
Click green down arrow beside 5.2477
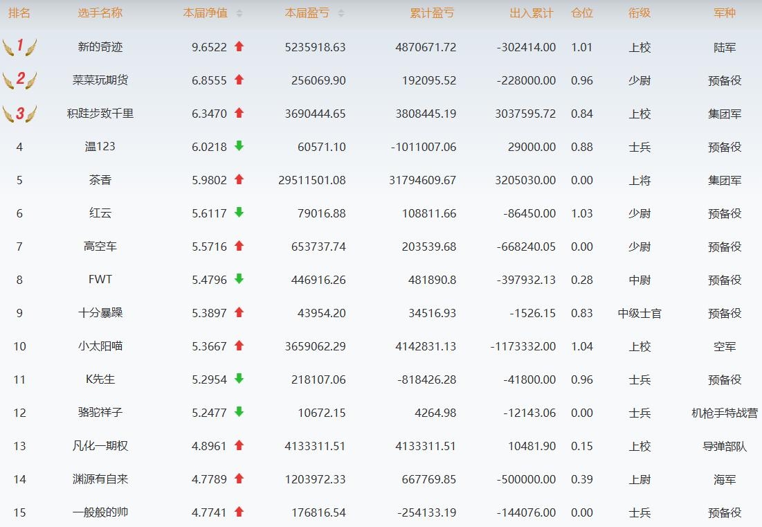[x=239, y=412]
